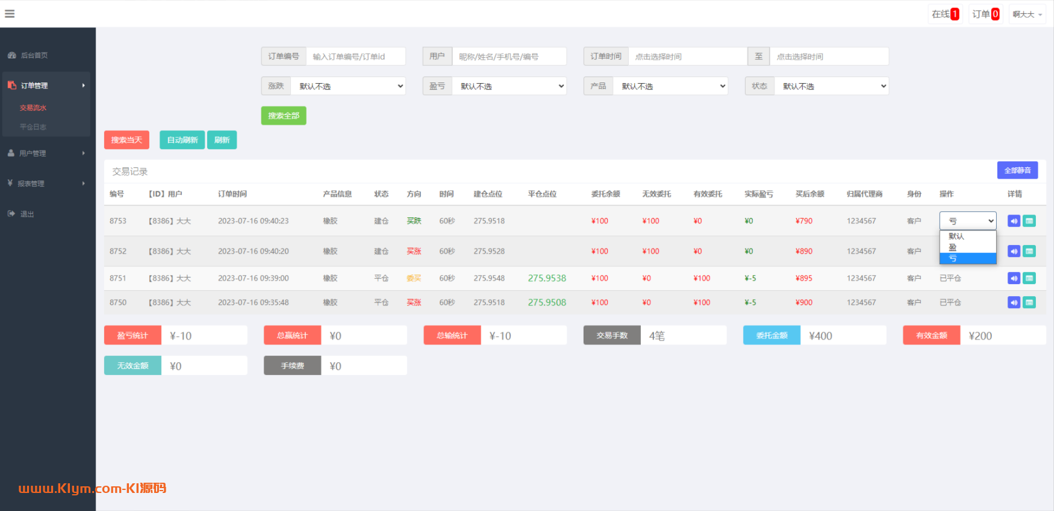Click the timestamp 2023-07-16 09:35:48

pyautogui.click(x=254, y=302)
